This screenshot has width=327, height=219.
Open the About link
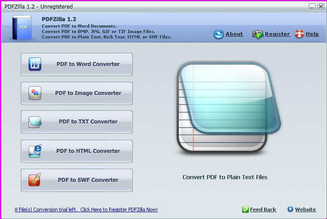click(x=234, y=34)
